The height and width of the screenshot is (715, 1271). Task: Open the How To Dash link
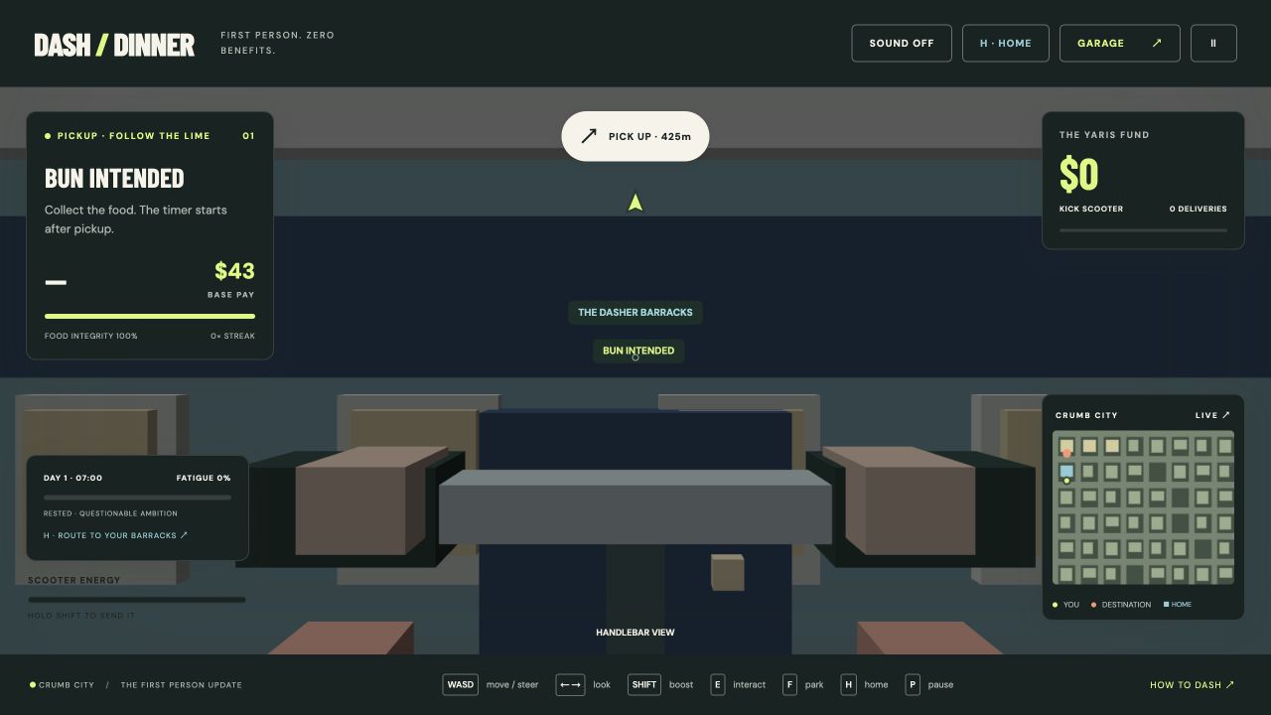pyautogui.click(x=1192, y=685)
